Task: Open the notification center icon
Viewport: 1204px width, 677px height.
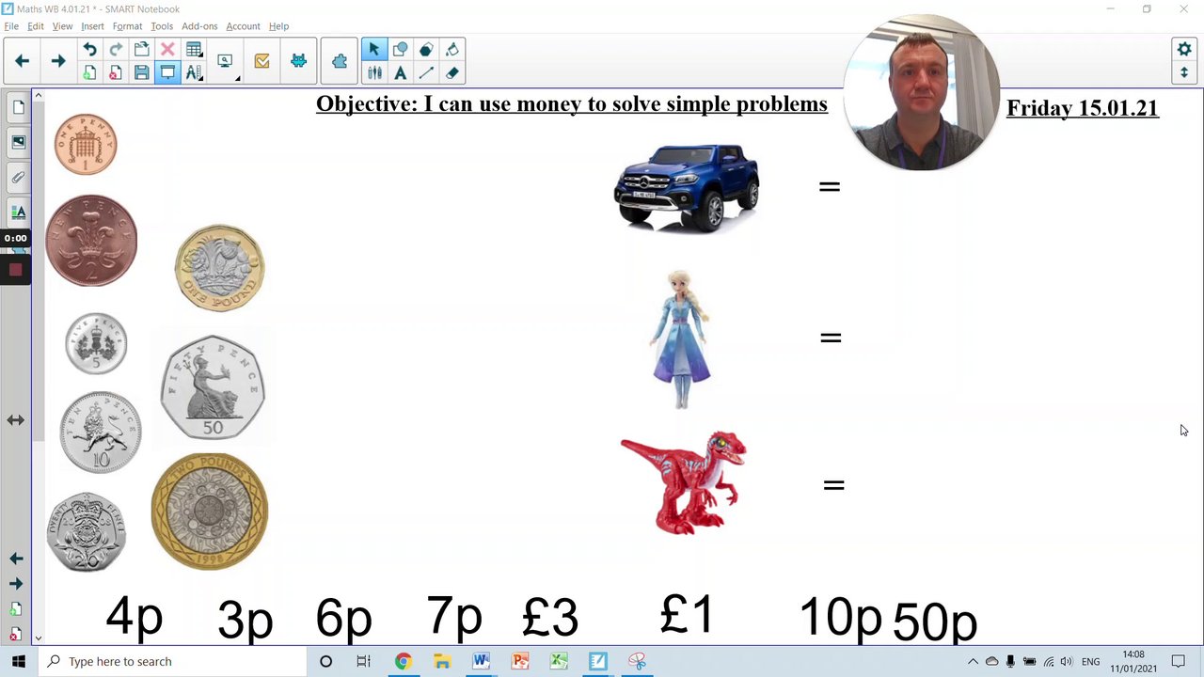Action: pyautogui.click(x=1178, y=661)
